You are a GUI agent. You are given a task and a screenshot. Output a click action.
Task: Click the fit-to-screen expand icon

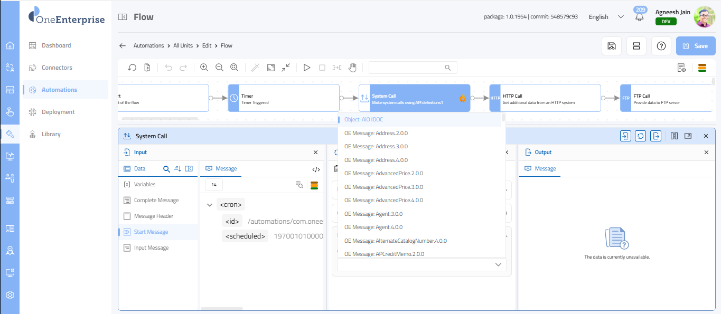click(271, 68)
